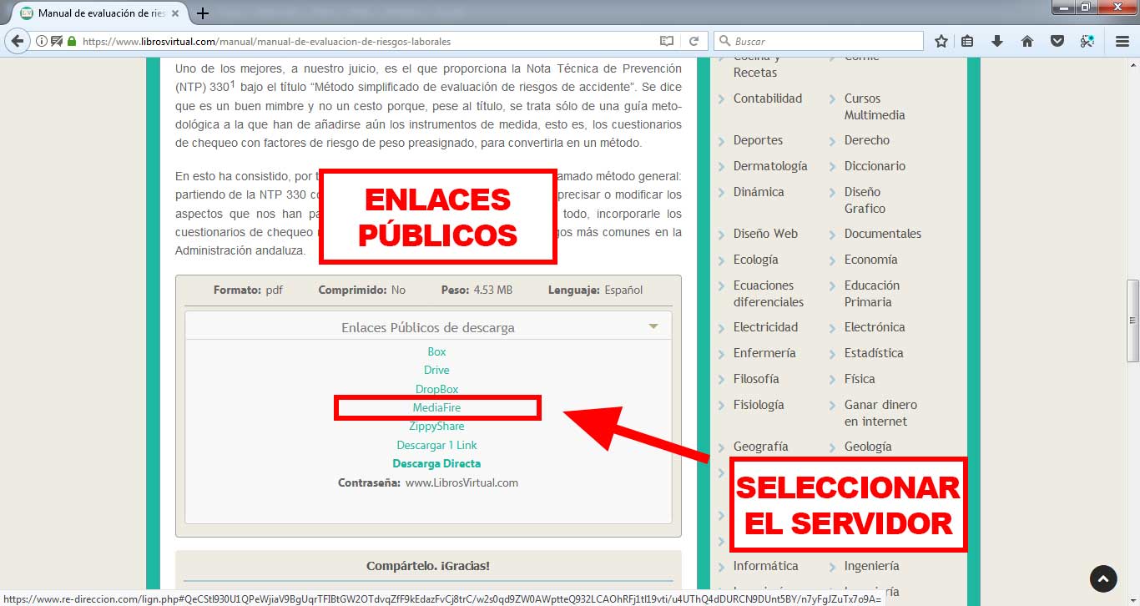
Task: Open the Física category
Action: pos(860,378)
